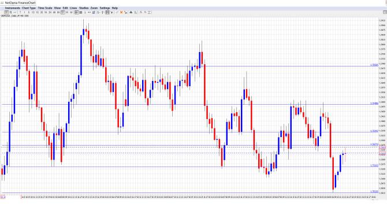This screenshot has height=218, width=387.
Task: Select the 15-minute time scale button
Action: pos(38,12)
